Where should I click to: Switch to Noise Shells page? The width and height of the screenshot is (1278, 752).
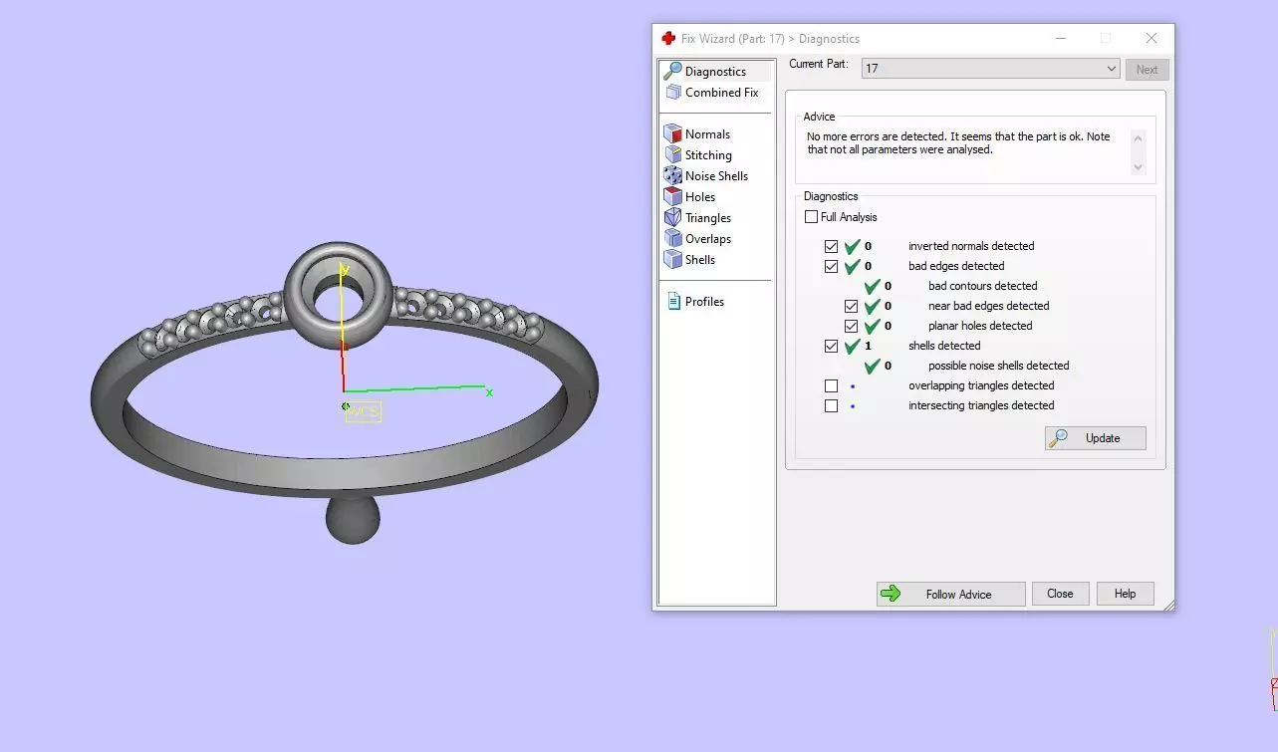pos(716,176)
